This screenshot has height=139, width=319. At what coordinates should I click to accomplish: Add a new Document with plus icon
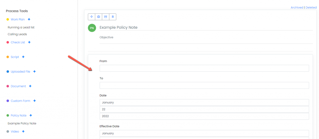point(30,86)
